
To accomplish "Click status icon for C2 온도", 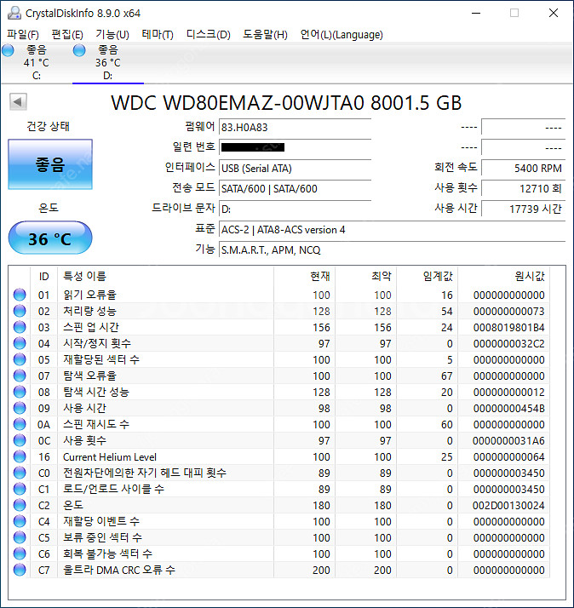I will click(20, 505).
